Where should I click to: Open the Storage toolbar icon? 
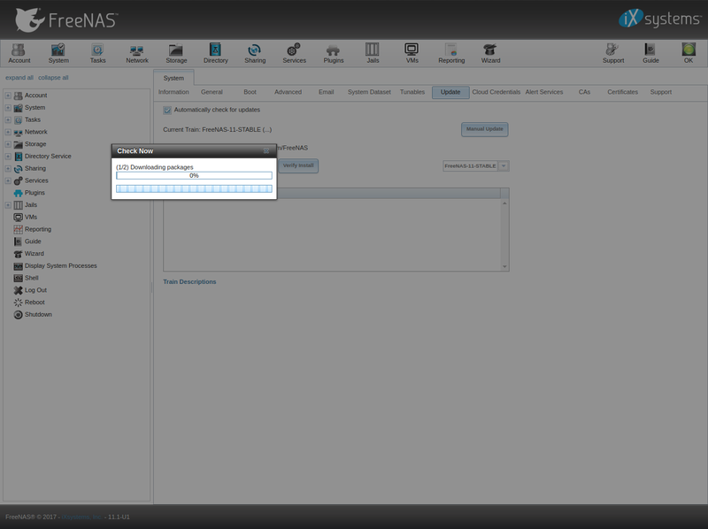(x=176, y=53)
